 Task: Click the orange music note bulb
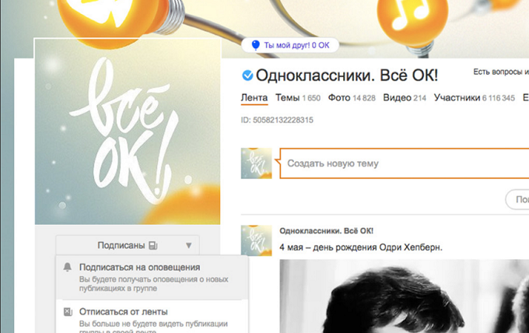pyautogui.click(x=412, y=21)
